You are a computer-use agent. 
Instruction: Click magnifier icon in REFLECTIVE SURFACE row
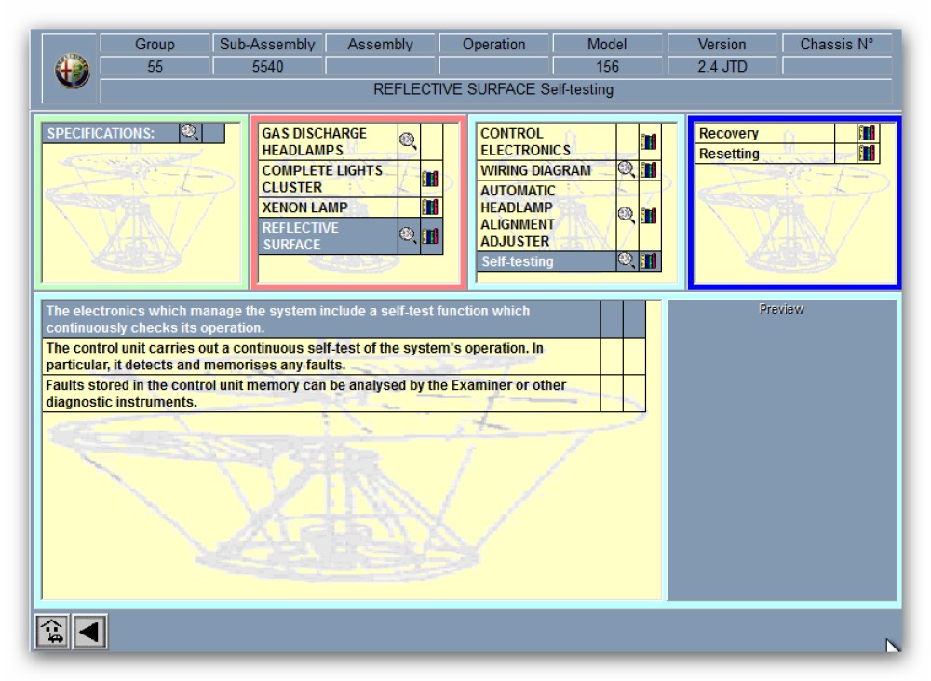408,236
